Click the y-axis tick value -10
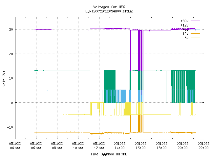 (10, 127)
